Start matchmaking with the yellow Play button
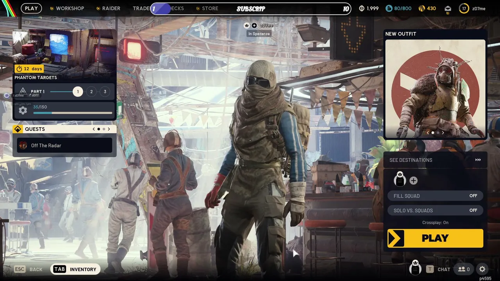This screenshot has width=500, height=281. 435,238
